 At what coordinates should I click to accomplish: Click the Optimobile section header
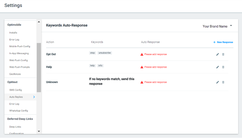(14, 25)
